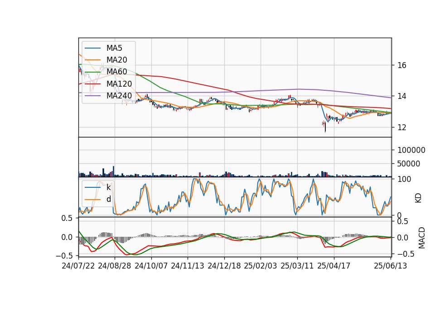Click the date label 25/02/03
Image resolution: width=435 pixels, height=313 pixels.
(261, 266)
